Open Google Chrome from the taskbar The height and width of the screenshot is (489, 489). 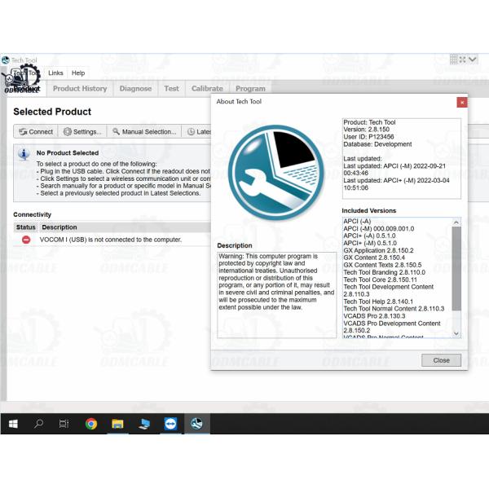tap(90, 424)
